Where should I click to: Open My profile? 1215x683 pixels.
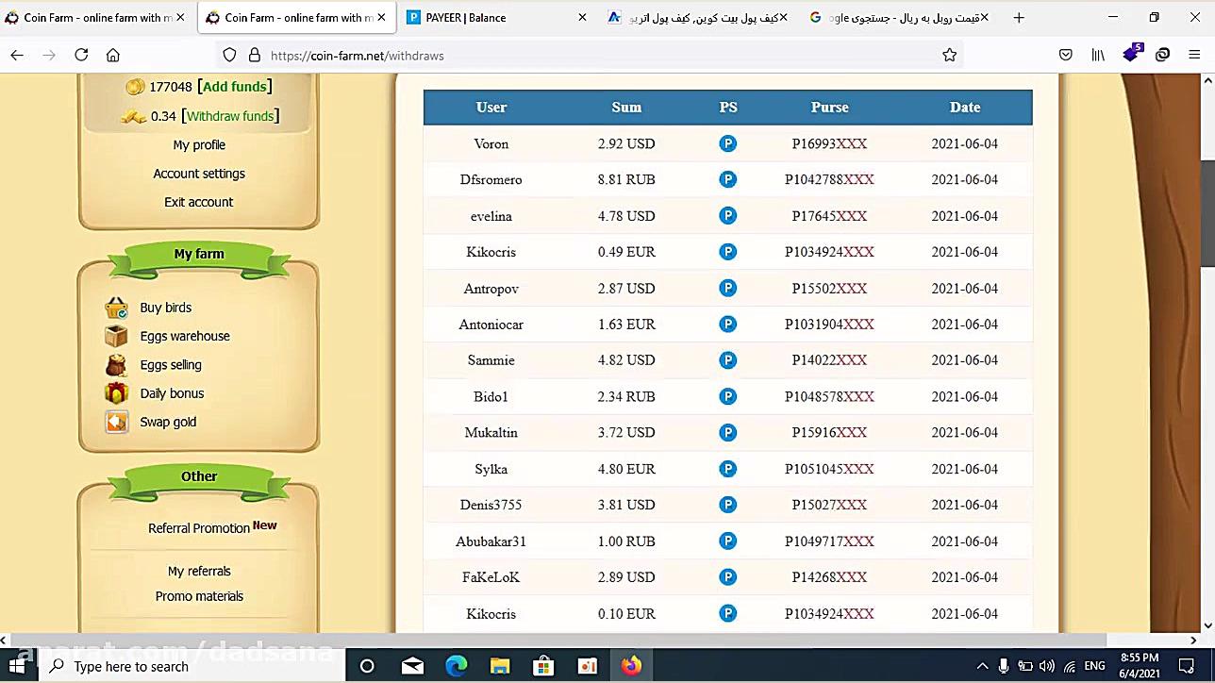click(199, 145)
